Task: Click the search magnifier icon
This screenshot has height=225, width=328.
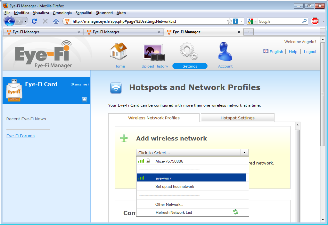Action: [x=305, y=21]
